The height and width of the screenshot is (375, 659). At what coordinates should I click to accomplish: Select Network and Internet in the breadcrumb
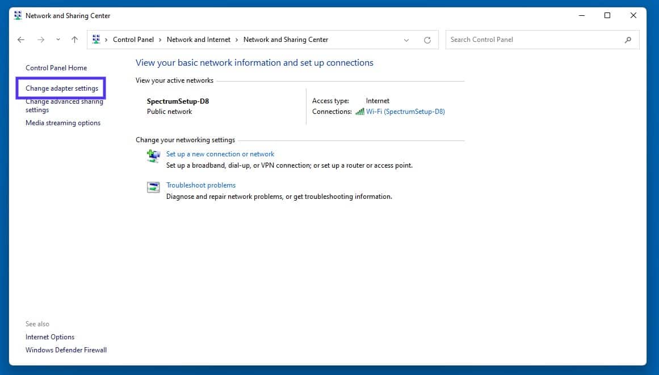point(199,40)
